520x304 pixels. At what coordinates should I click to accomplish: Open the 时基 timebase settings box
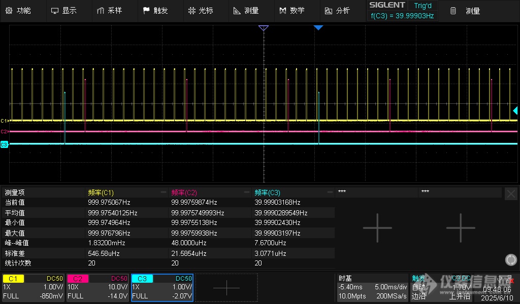[x=372, y=287]
